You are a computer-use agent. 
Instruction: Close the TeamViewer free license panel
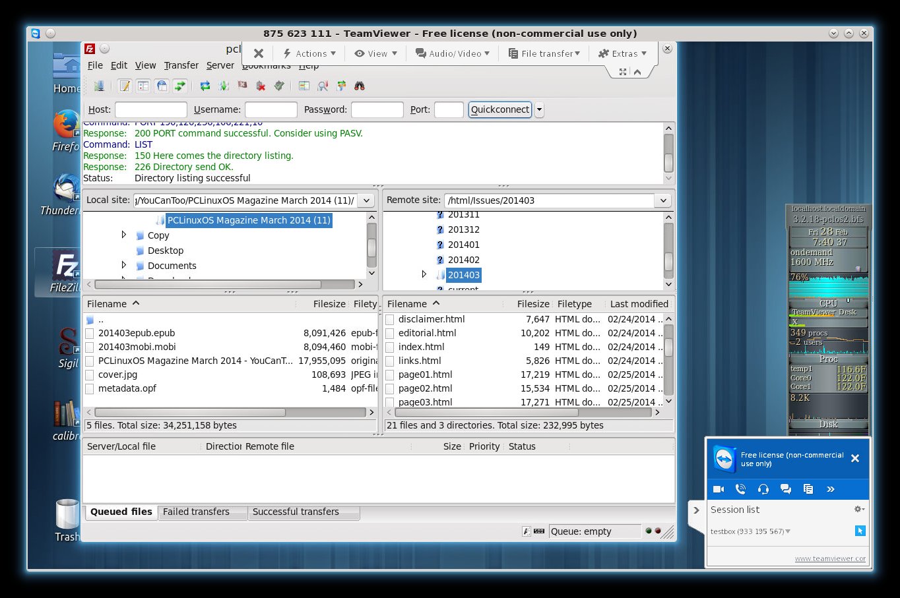click(x=855, y=458)
